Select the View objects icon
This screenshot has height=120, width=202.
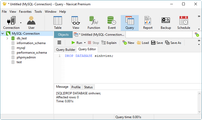click(x=76, y=23)
